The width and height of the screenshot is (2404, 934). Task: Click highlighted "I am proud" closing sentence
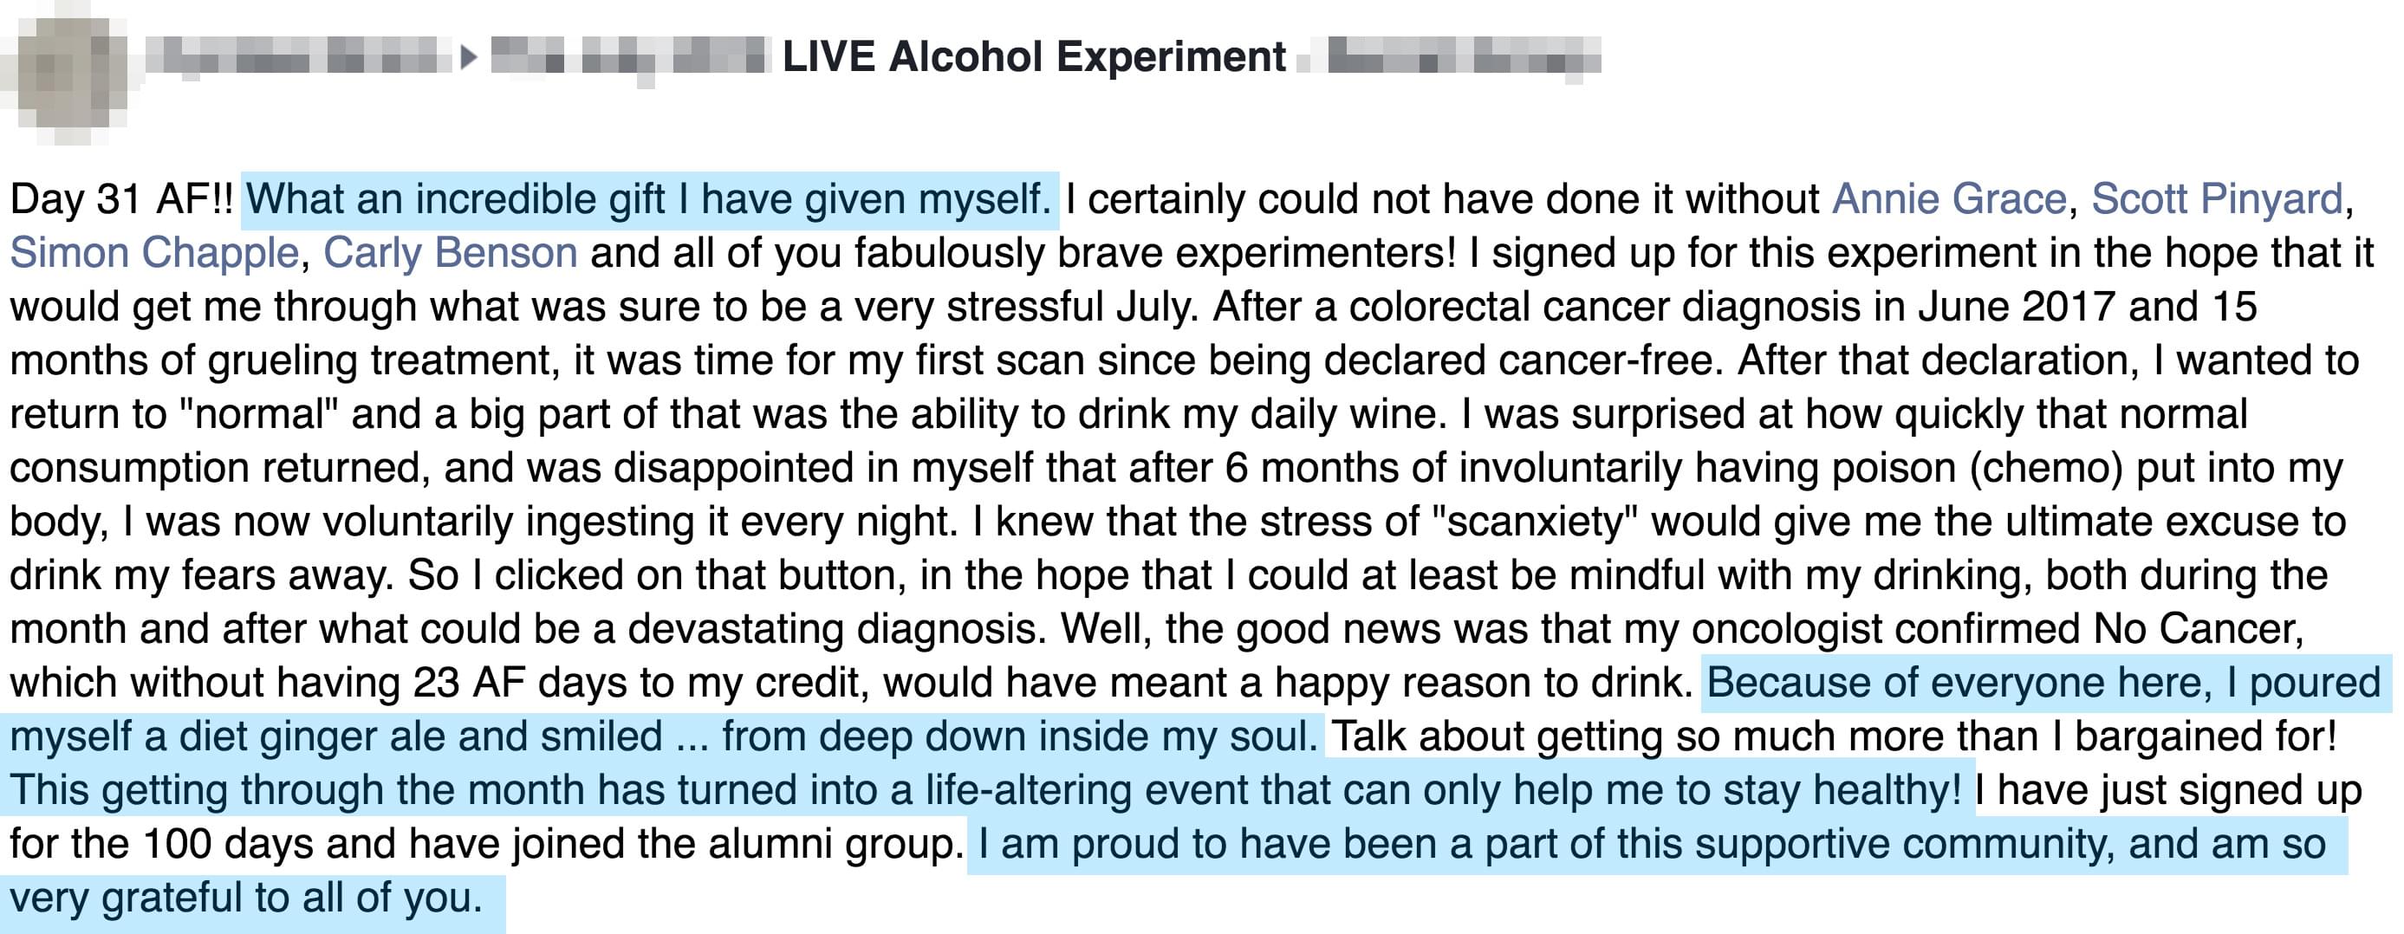[x=1652, y=845]
